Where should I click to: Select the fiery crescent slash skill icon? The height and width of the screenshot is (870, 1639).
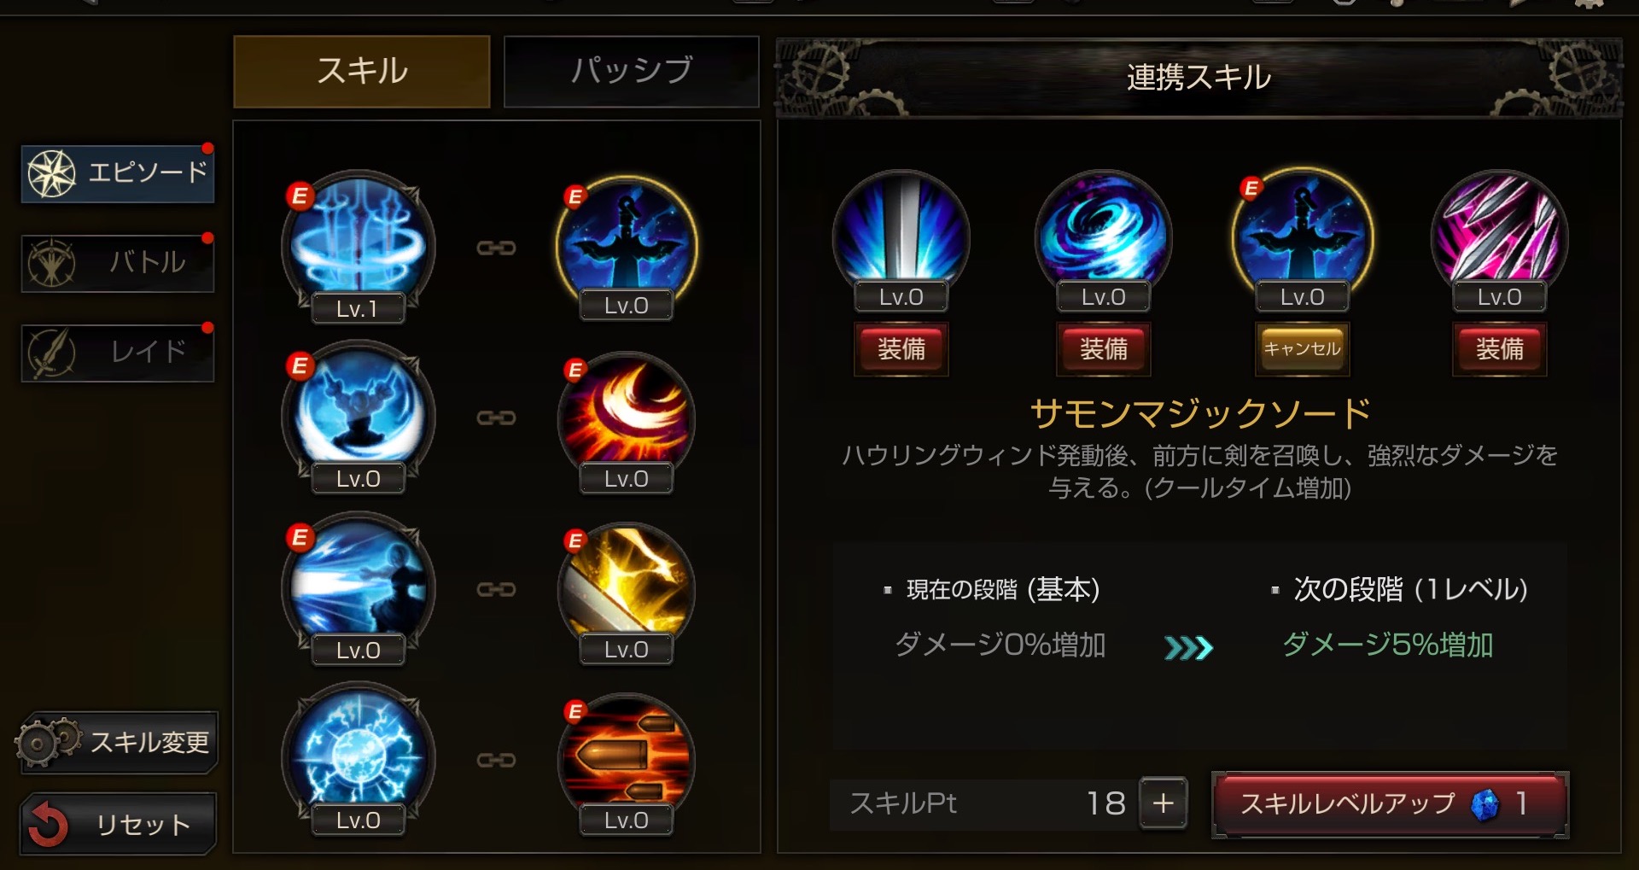click(627, 418)
